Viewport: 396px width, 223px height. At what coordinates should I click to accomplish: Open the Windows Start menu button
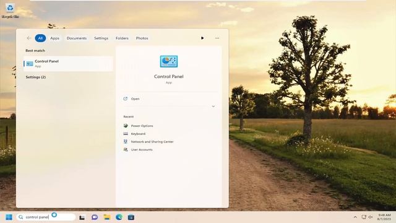point(9,217)
